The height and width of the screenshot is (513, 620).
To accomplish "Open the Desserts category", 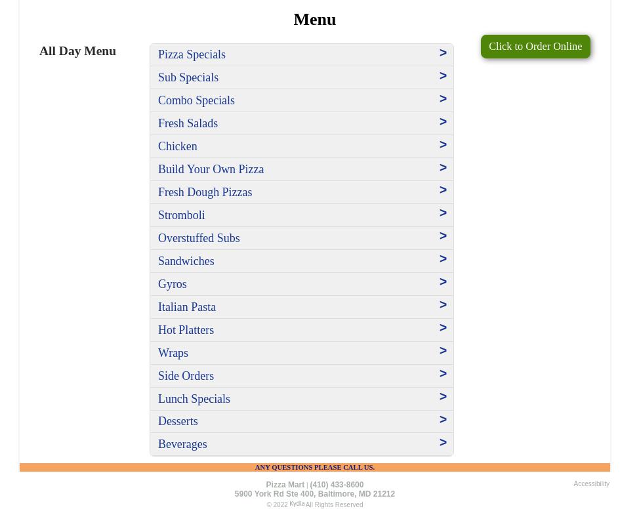I will [x=178, y=421].
